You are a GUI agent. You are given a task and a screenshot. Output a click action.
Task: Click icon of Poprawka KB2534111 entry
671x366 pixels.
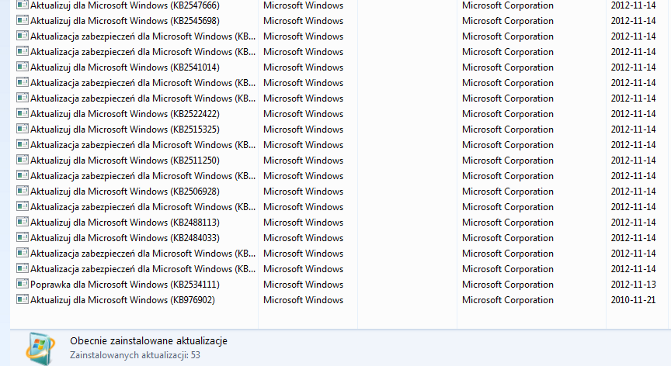coord(23,284)
